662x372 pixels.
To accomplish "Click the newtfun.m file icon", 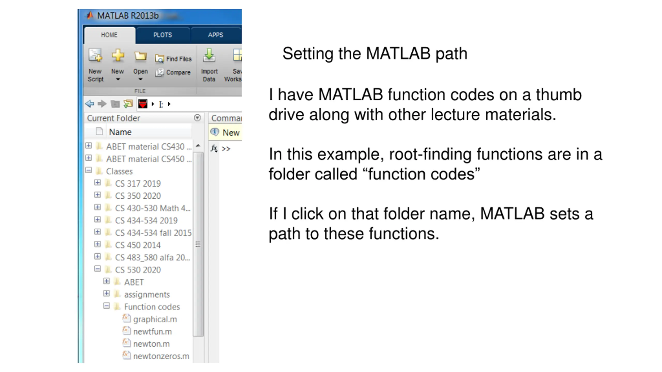I will click(x=126, y=331).
